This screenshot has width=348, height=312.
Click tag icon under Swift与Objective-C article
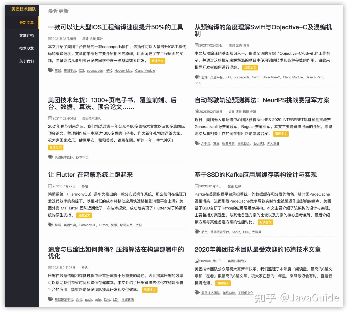pos(197,77)
